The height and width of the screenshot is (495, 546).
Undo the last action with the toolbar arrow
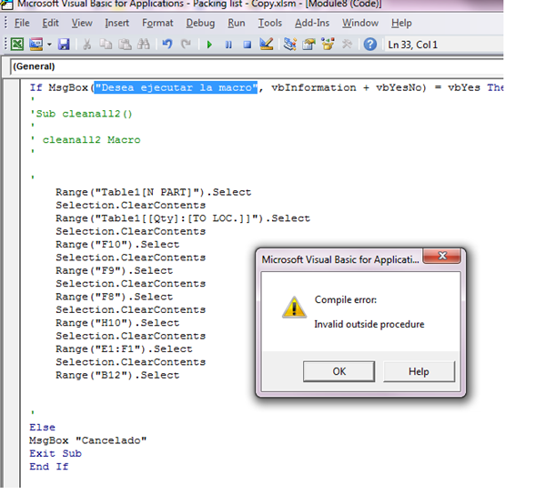[167, 45]
